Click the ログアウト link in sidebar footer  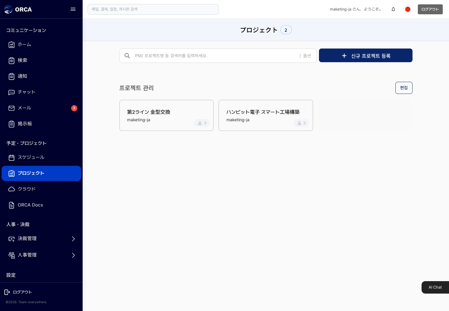pos(22,292)
